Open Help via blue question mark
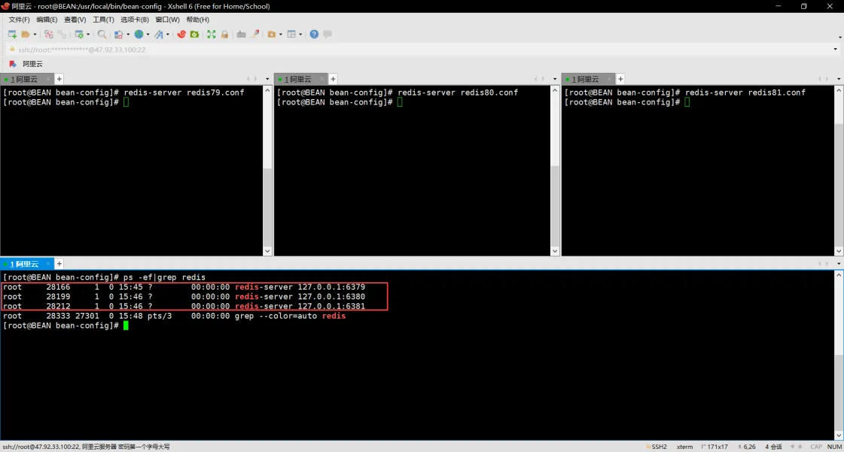 point(314,35)
